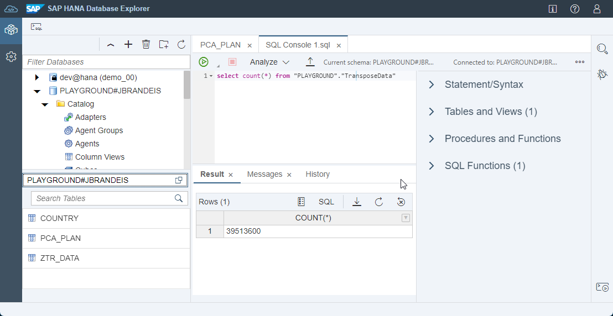Expand the SQL Functions (1) section
Image resolution: width=613 pixels, height=316 pixels.
coord(431,166)
